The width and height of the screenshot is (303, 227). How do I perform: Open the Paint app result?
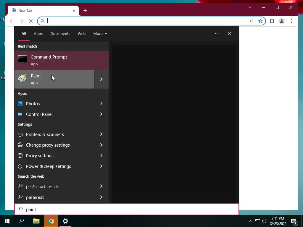tap(54, 79)
